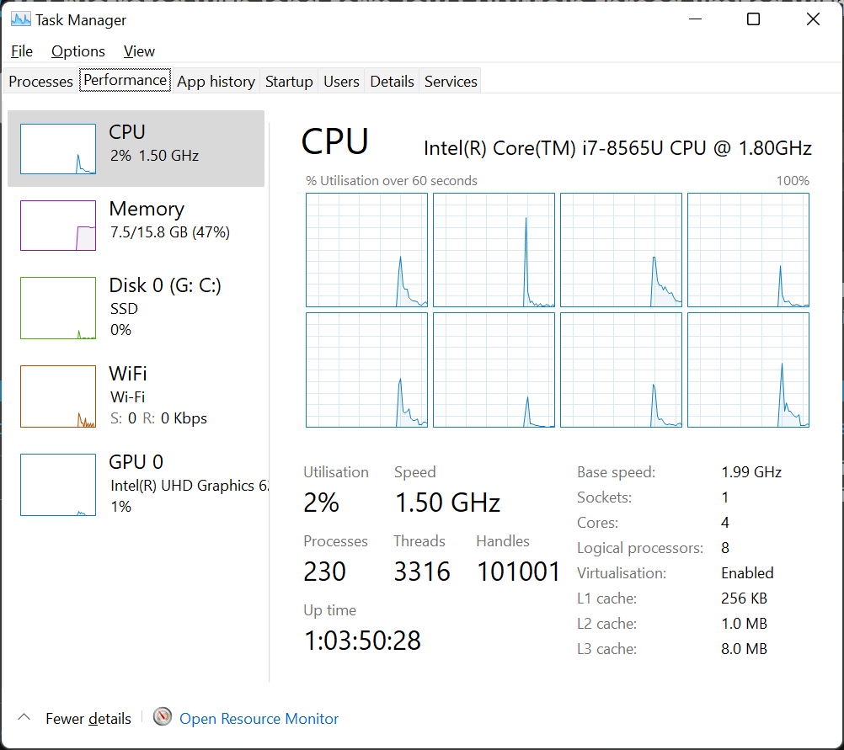Image resolution: width=844 pixels, height=750 pixels.
Task: Click the Fewer details button text
Action: [88, 719]
